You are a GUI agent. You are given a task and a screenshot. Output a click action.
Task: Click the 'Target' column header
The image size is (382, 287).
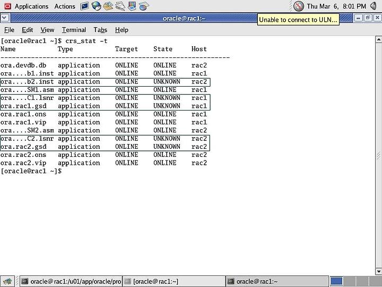pyautogui.click(x=126, y=49)
